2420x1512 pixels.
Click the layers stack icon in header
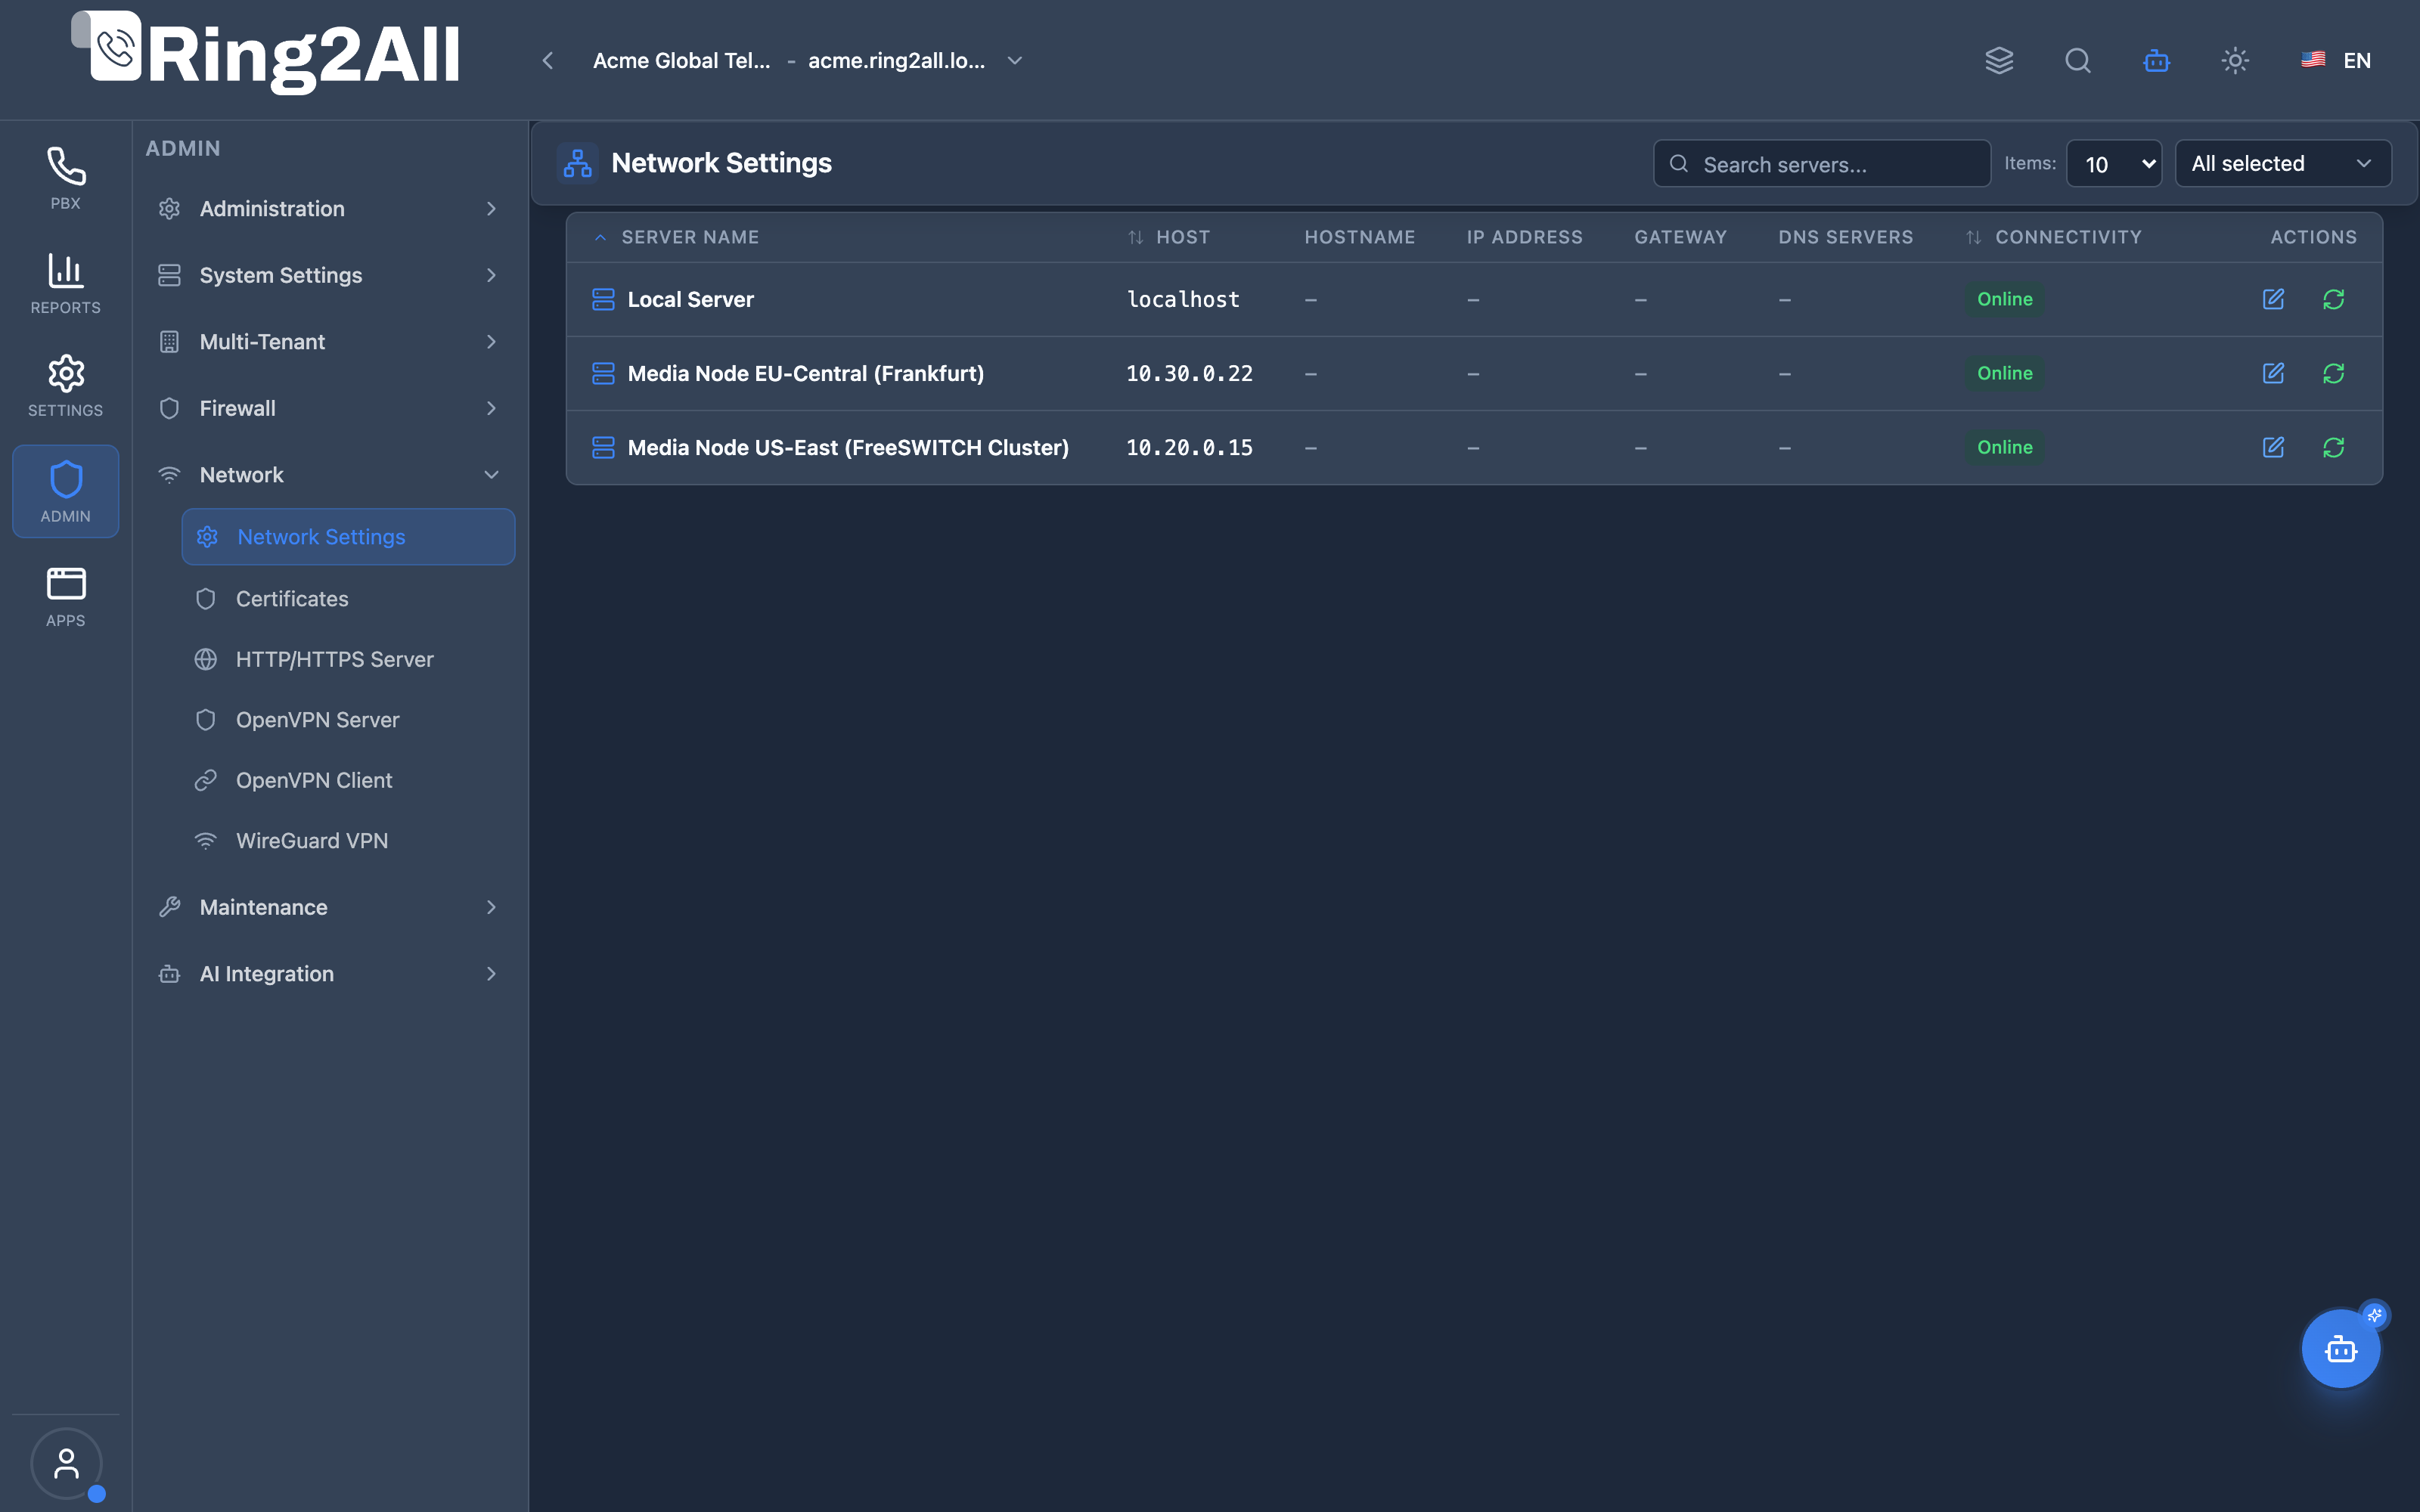1999,60
